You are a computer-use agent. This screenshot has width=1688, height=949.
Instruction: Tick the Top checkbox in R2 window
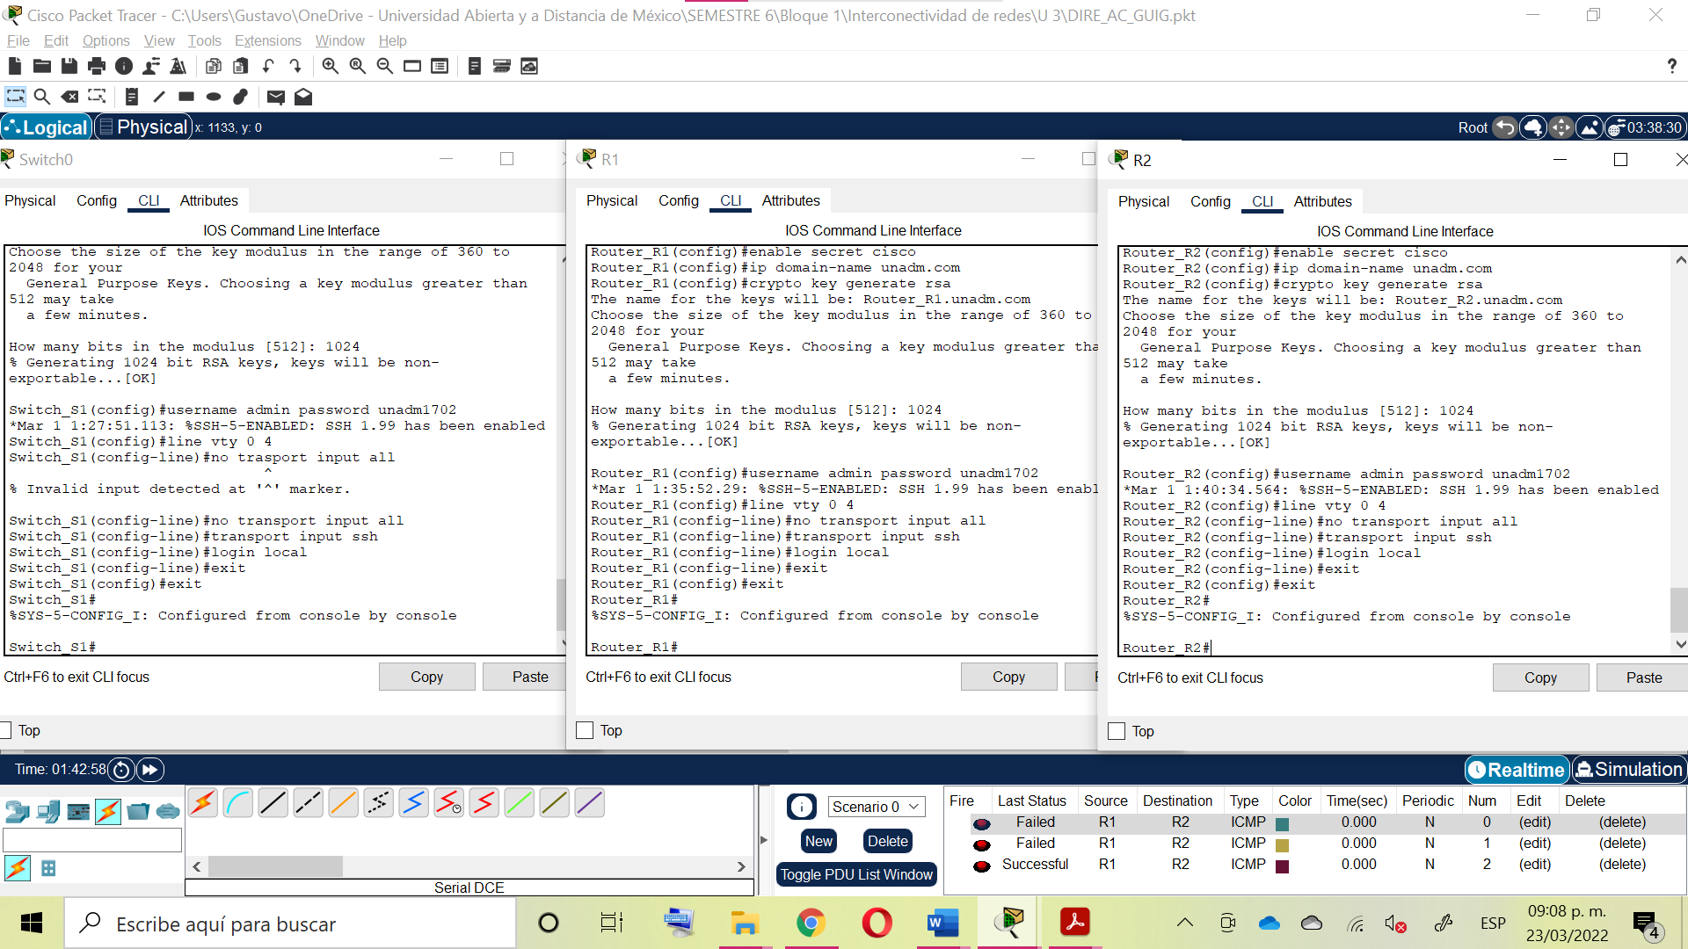coord(1117,731)
